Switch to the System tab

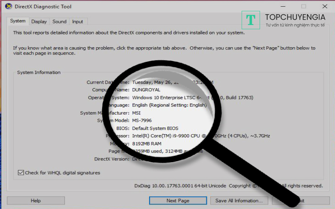(x=18, y=21)
